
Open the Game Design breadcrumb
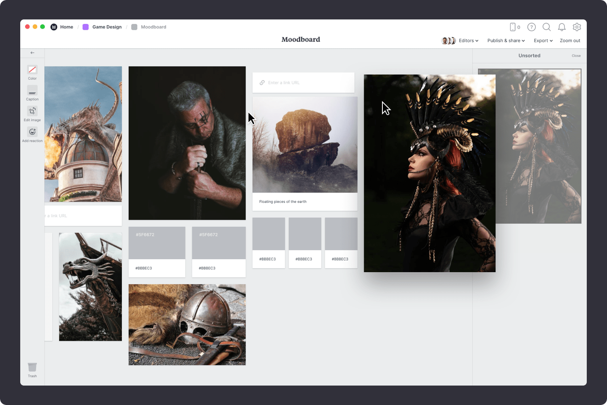coord(107,27)
